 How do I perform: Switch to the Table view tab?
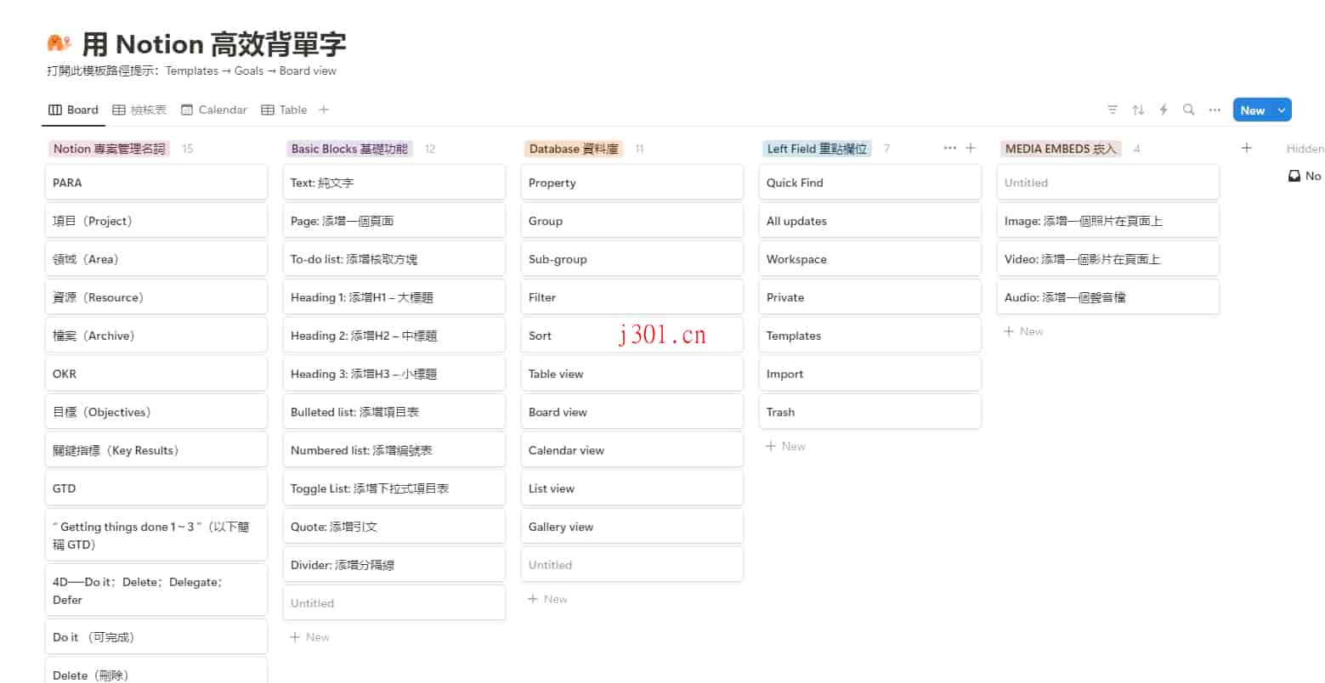point(284,110)
